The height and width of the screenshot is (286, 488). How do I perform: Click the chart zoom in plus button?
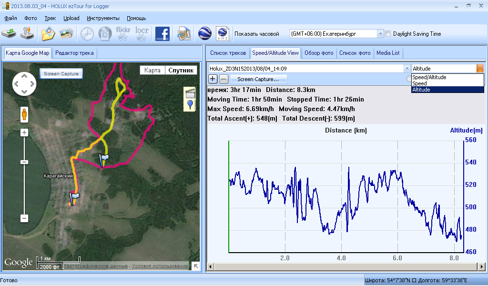[x=213, y=79]
